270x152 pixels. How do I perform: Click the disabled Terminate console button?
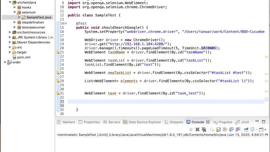coord(191,130)
